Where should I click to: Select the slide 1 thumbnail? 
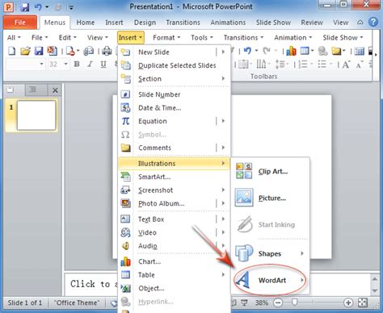(36, 115)
